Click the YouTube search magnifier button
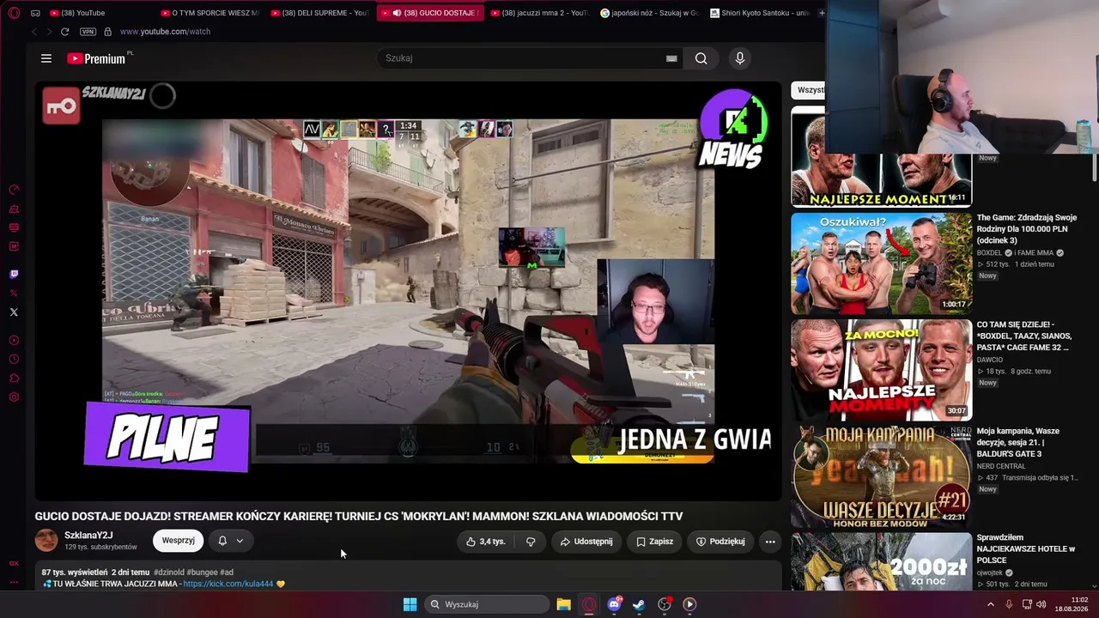Screen dimensions: 1099x618 click(x=701, y=58)
